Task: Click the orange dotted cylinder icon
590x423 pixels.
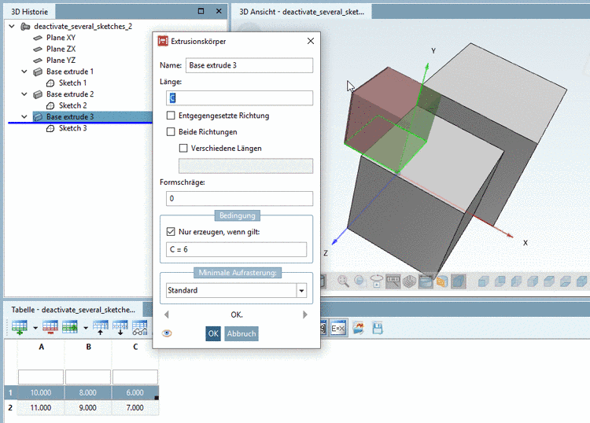Action: pyautogui.click(x=442, y=281)
